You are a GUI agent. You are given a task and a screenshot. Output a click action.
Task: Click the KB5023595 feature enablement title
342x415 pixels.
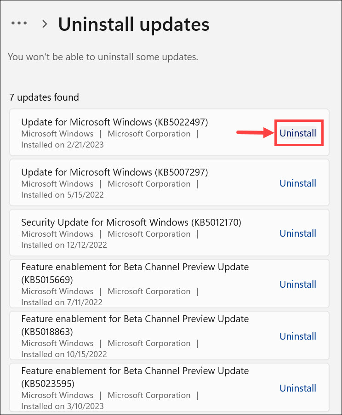coord(135,376)
